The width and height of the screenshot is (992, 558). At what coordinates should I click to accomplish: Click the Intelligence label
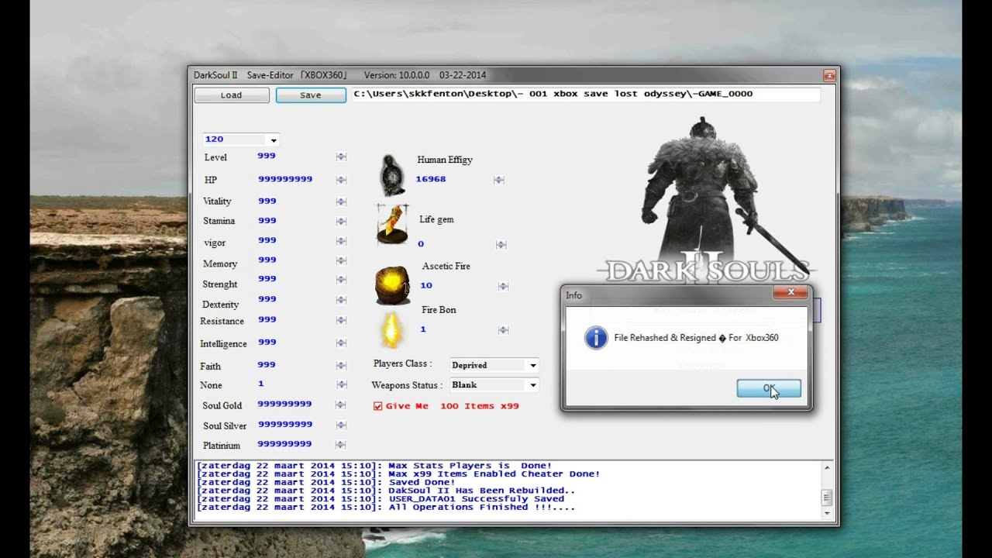coord(223,344)
